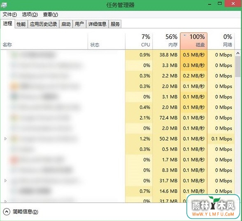Image resolution: width=242 pixels, height=221 pixels.
Task: Go to the 服务 tab
Action: tap(115, 24)
